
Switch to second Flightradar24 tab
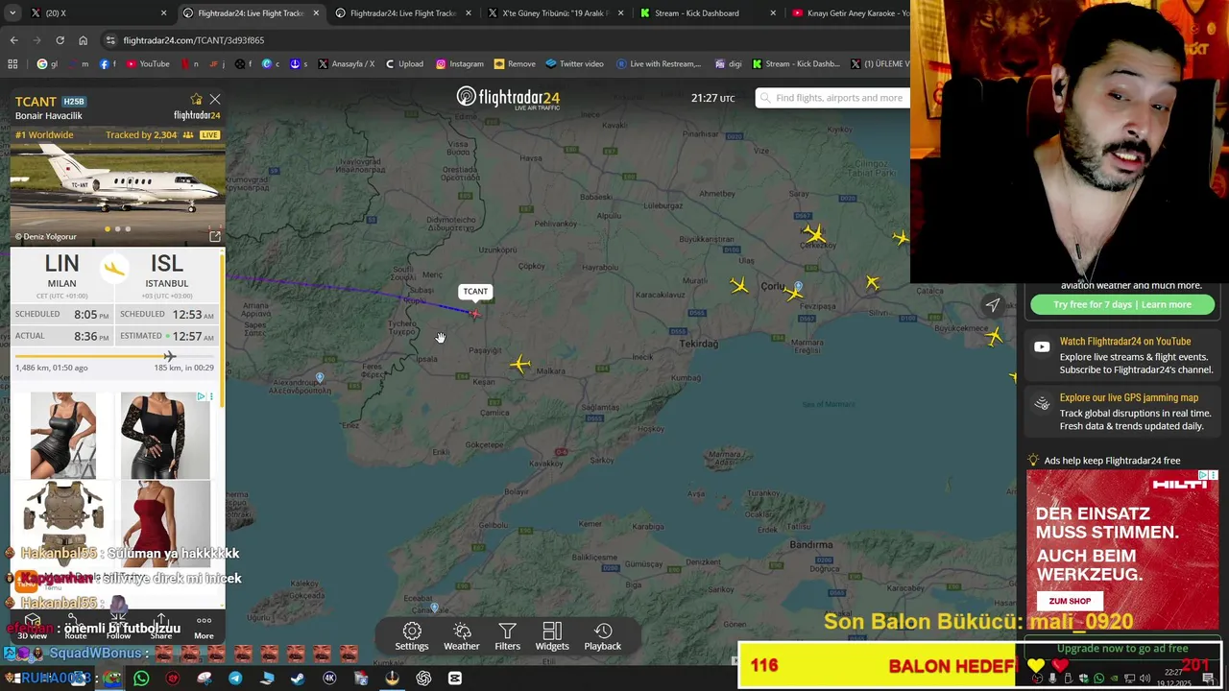tap(402, 13)
